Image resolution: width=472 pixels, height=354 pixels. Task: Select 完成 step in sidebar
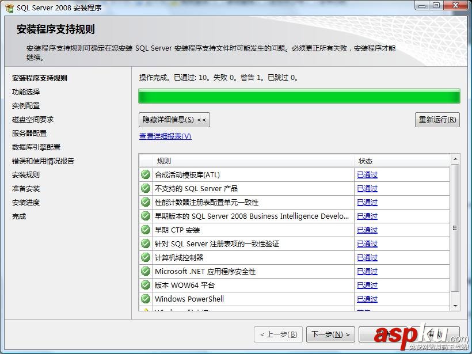[19, 216]
